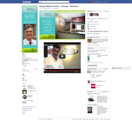Expand the Notifications dropdown arrow
Screen dimensions: 132x123
click(x=98, y=22)
